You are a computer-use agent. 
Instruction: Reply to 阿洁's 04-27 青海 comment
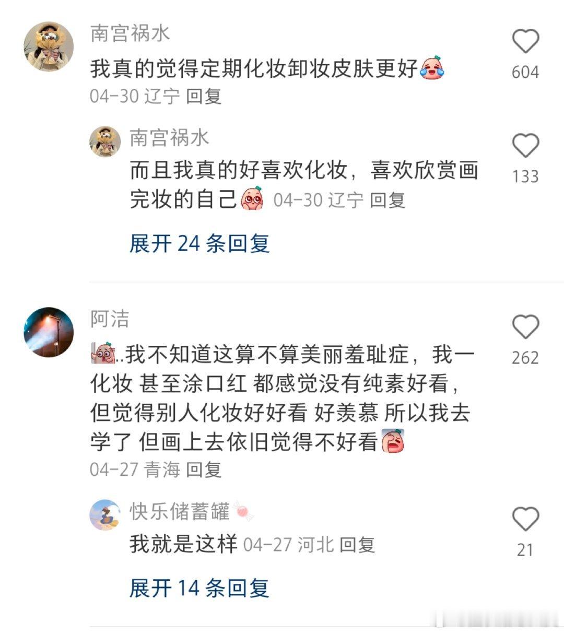pos(204,470)
